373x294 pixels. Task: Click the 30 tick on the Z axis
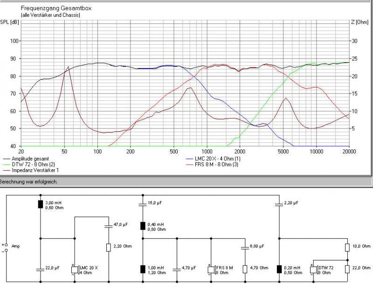tap(354, 41)
